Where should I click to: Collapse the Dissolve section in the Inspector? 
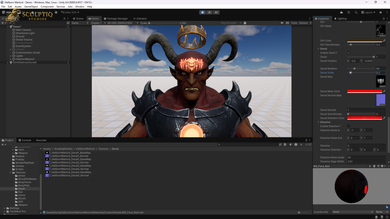(318, 122)
